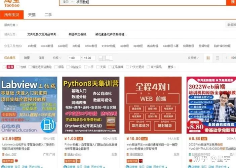Open web前端开发vue培训课程 listing title

(152, 146)
